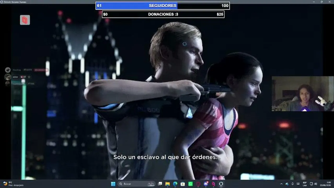Click the streamer webcam thumbnail
334x188 pixels.
coord(303,94)
